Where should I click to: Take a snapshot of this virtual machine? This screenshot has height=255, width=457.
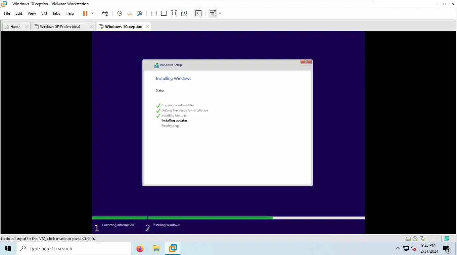pos(119,13)
